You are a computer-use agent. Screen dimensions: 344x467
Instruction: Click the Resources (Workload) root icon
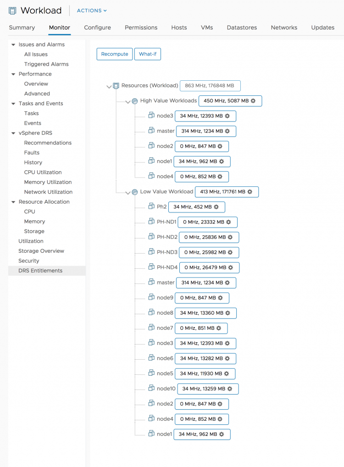point(117,86)
